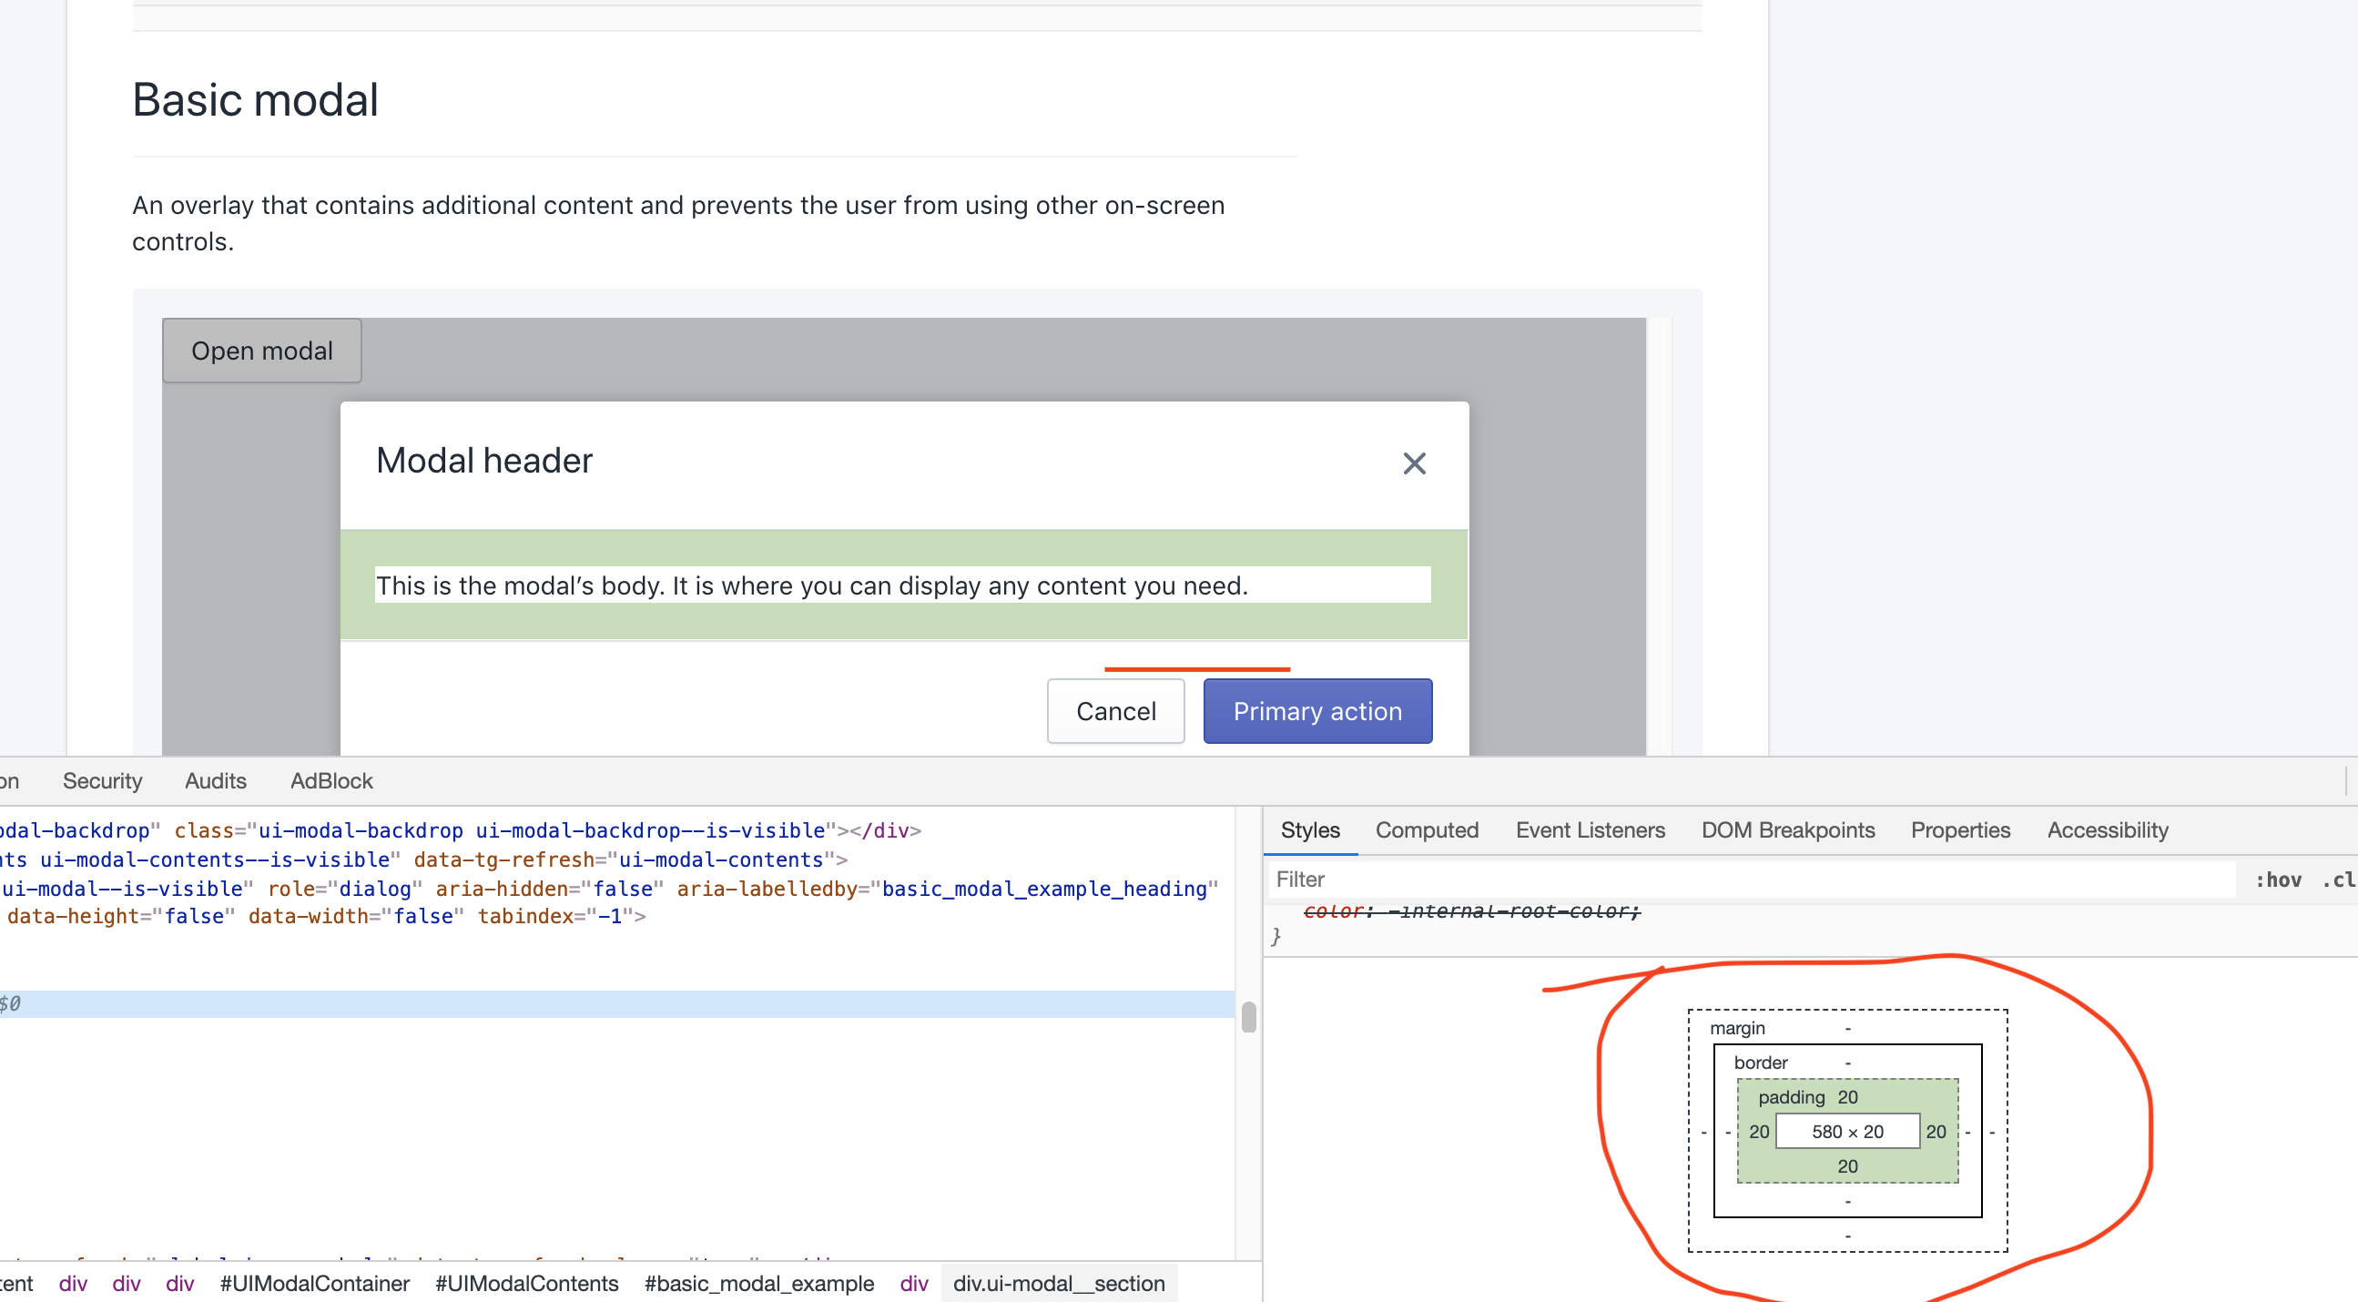Toggle the :hov element state button
The width and height of the screenshot is (2358, 1302).
point(2278,880)
